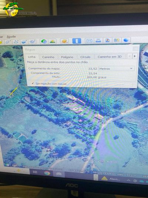This screenshot has width=148, height=198.
Task: Click the Record a Tour icon
Action: tap(32, 42)
